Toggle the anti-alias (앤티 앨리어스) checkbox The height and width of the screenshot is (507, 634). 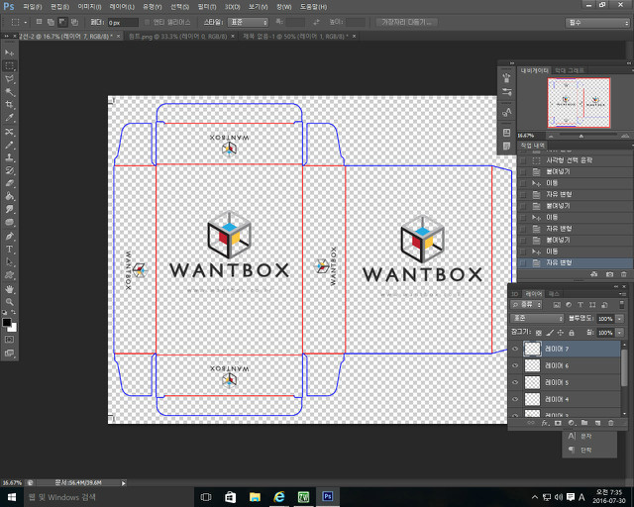point(147,22)
